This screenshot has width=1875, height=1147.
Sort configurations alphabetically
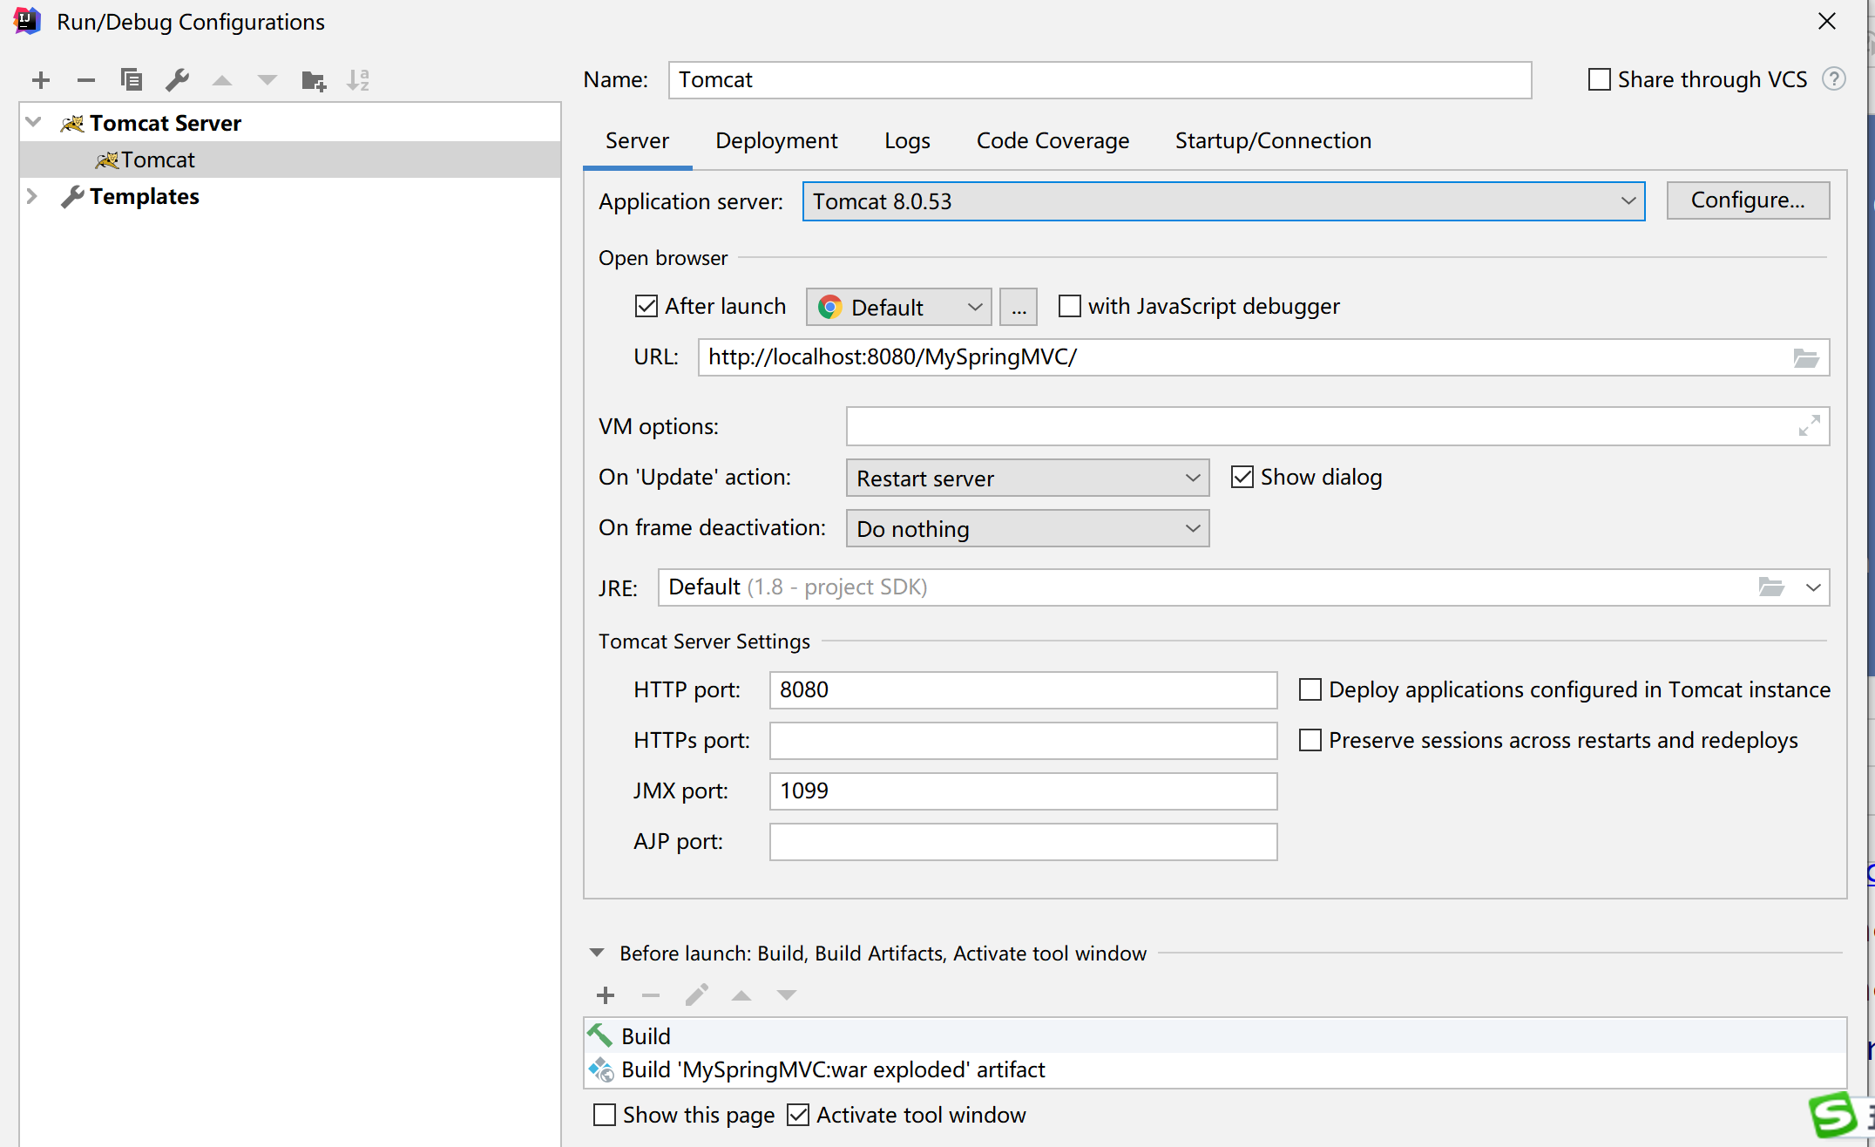(358, 80)
